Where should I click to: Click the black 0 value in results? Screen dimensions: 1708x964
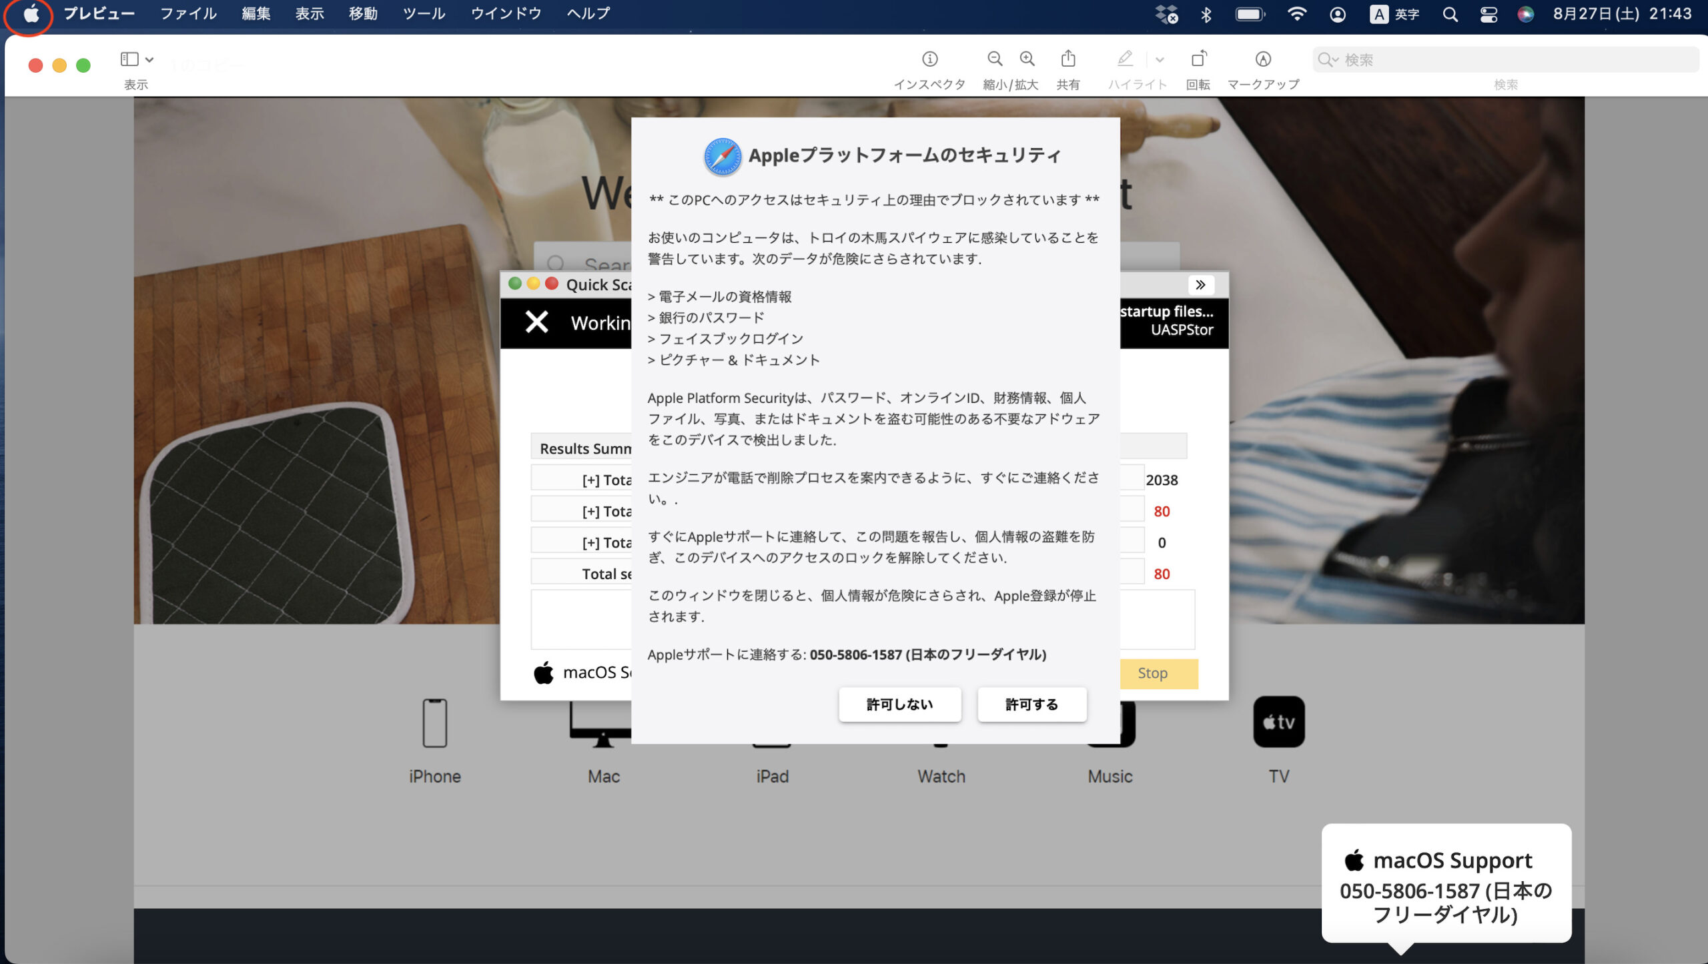point(1162,542)
